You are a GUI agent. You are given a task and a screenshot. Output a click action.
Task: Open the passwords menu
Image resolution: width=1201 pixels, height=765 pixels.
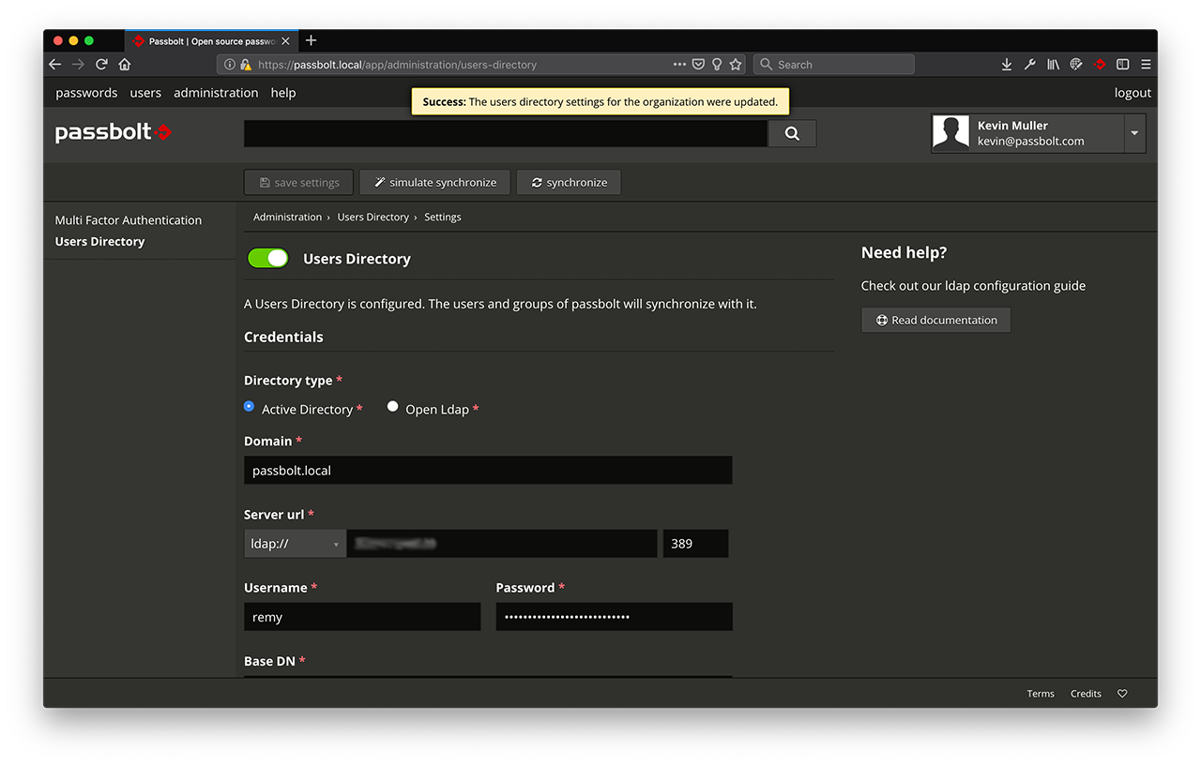click(x=86, y=93)
